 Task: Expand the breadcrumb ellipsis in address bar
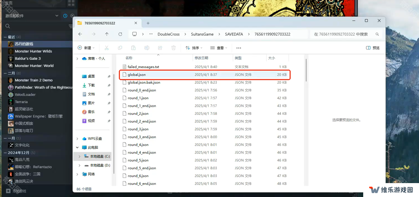(x=151, y=34)
